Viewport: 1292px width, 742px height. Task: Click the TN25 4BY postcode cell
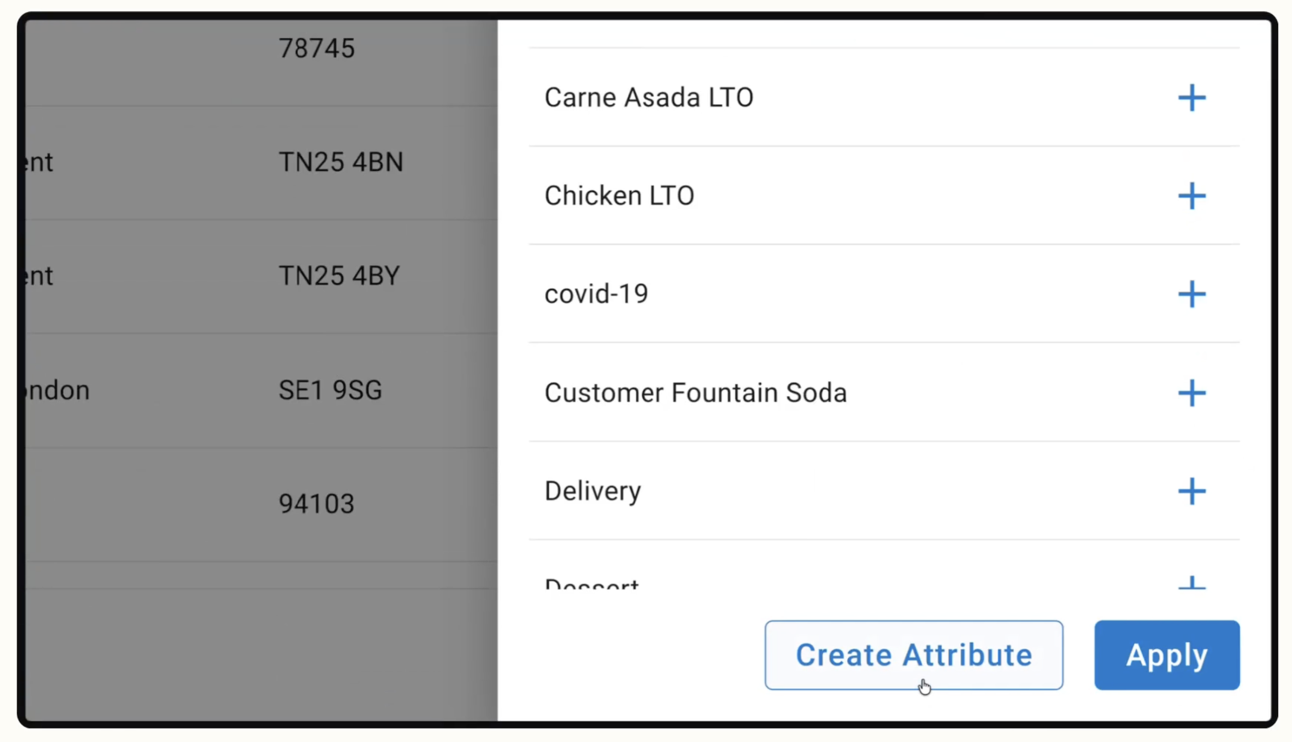point(339,276)
